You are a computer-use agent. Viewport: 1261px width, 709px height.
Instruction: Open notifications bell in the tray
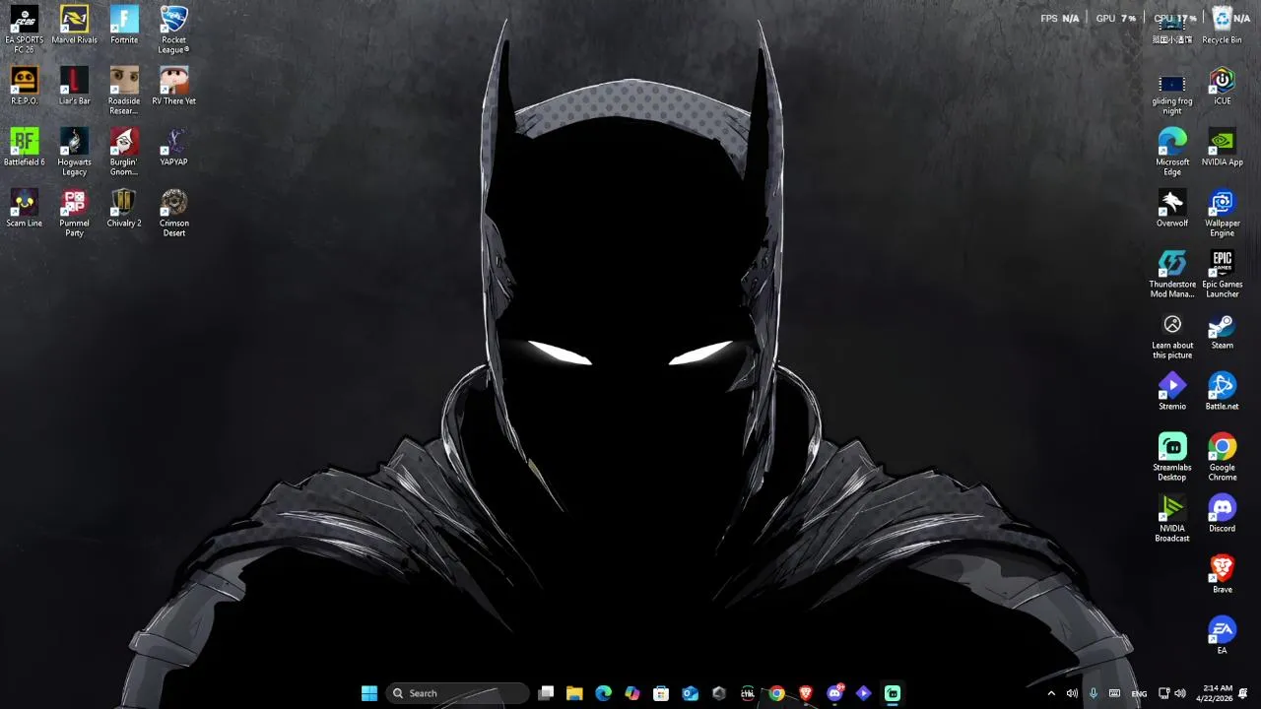[1243, 693]
